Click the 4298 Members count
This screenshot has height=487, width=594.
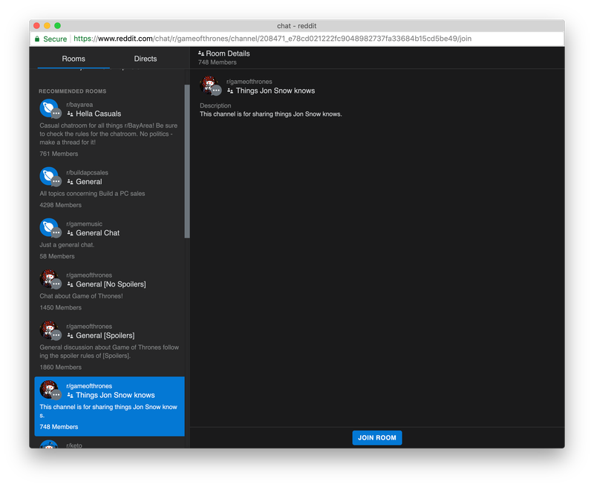pos(61,205)
